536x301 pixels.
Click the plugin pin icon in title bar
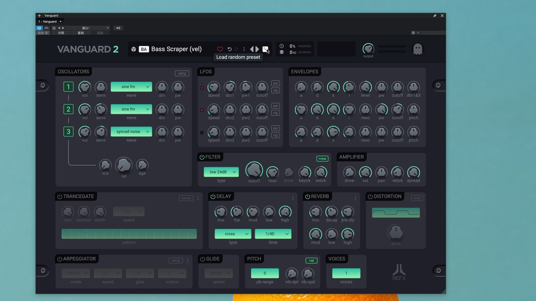point(435,16)
